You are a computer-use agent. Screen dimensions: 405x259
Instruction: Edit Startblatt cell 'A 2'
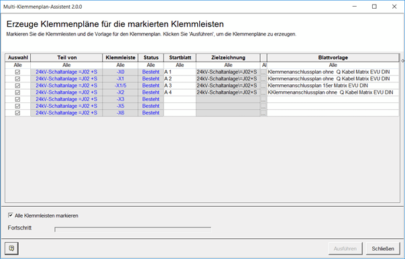click(180, 78)
